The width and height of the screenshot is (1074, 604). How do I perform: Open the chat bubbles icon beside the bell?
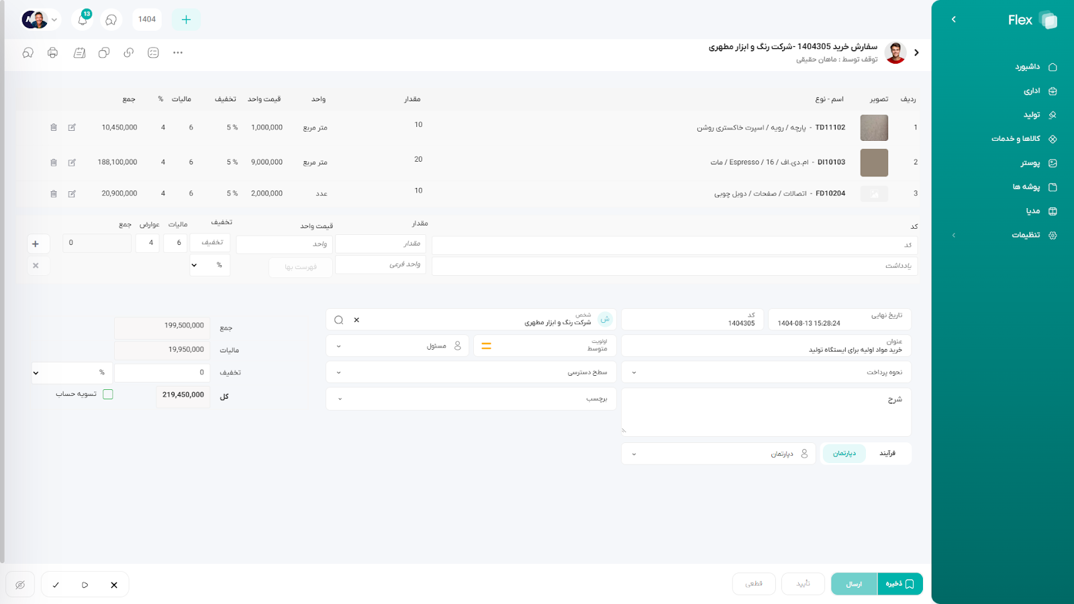(111, 19)
